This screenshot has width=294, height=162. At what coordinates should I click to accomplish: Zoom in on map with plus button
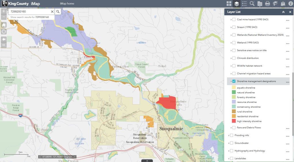[x=4, y=11]
